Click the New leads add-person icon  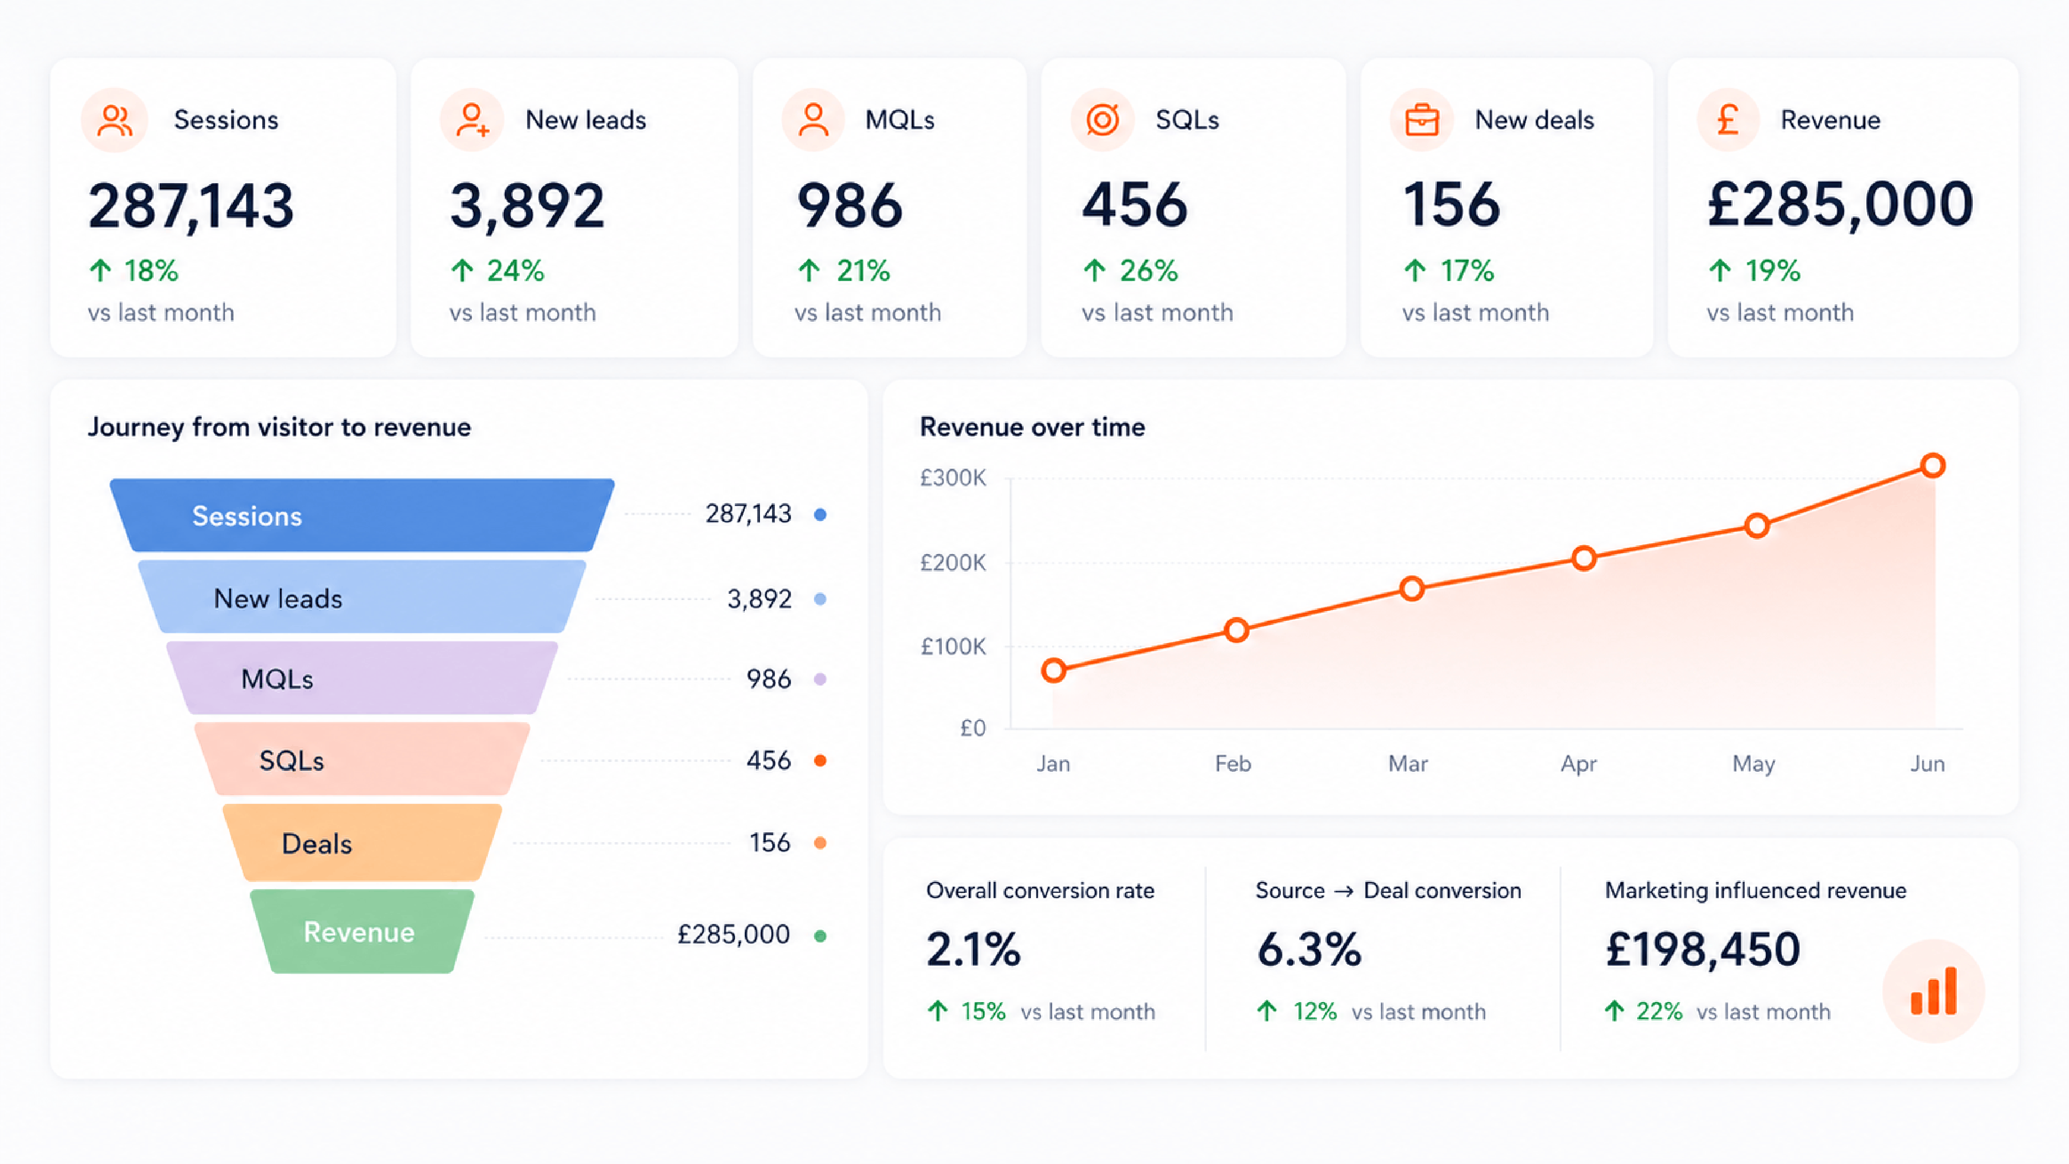point(472,121)
